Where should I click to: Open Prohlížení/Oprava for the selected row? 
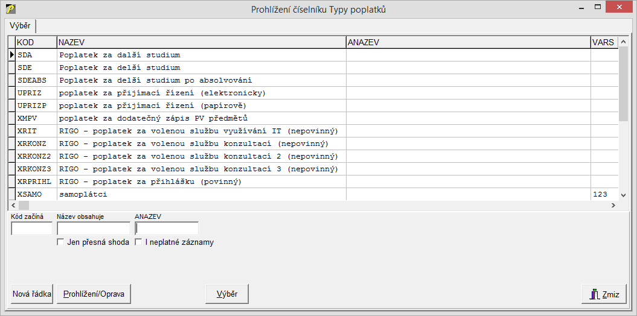point(94,294)
